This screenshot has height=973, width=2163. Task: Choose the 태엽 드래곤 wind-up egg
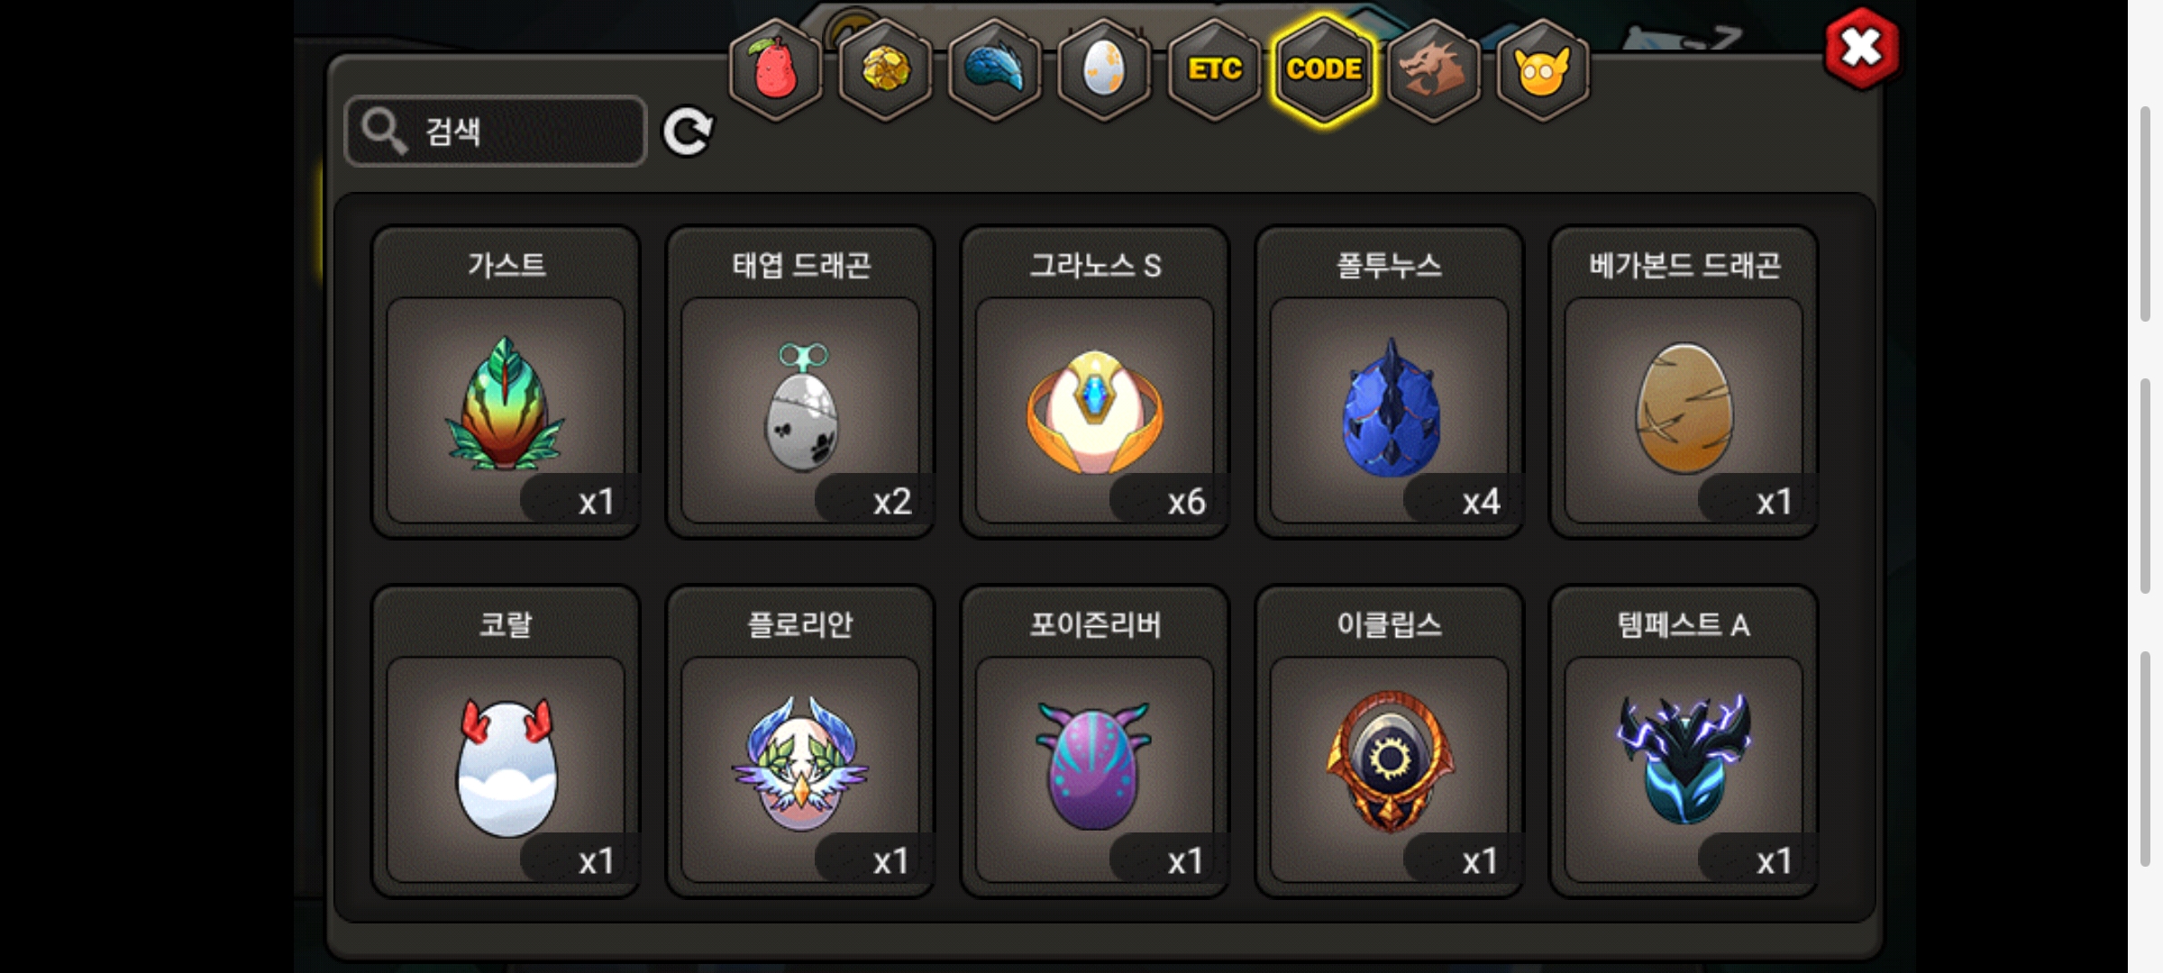(800, 382)
